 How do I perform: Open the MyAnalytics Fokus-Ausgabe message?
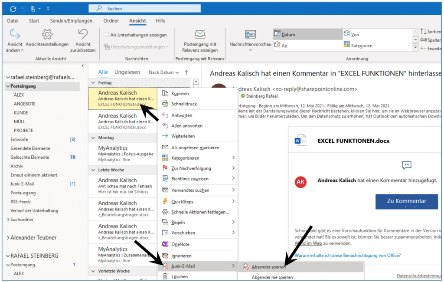point(123,153)
